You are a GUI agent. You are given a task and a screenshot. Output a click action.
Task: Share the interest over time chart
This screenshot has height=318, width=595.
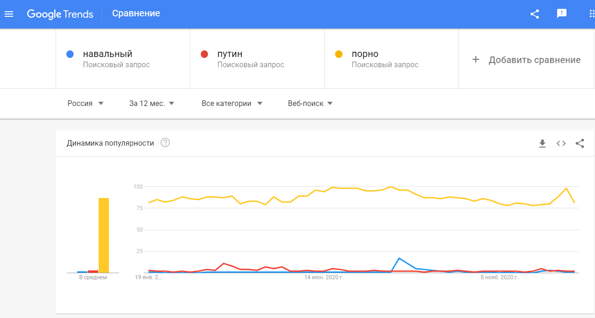(580, 143)
